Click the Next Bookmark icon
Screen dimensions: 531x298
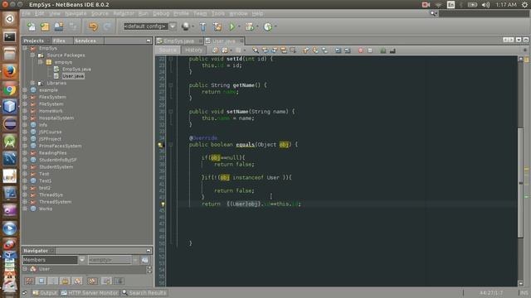point(315,50)
